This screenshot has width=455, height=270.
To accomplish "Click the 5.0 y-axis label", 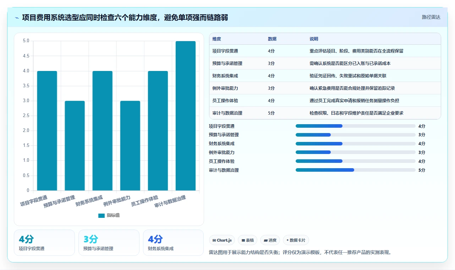I will point(26,41).
